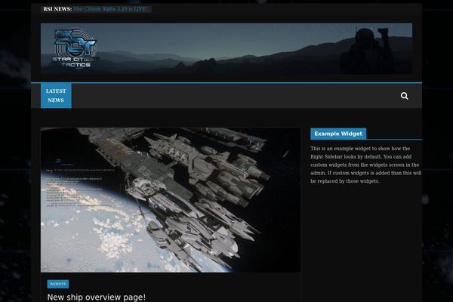View the featured spaceship article image
This screenshot has height=302, width=453.
[171, 200]
